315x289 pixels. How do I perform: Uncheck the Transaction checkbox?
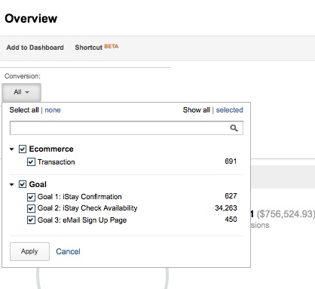[31, 161]
